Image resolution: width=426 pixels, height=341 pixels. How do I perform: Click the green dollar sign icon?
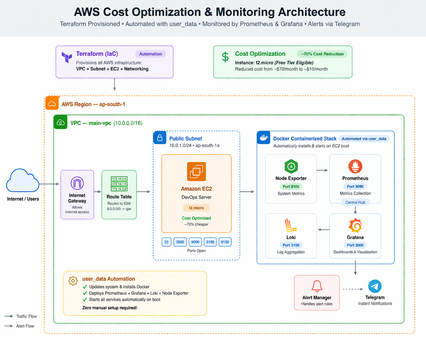tap(225, 57)
